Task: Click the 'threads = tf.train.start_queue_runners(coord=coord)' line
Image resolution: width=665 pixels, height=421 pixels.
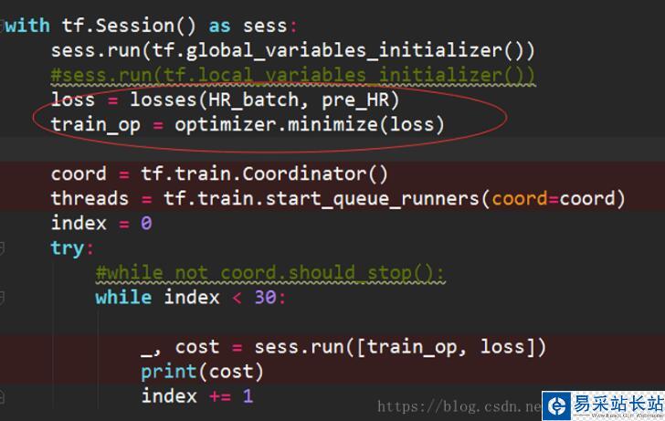Action: [x=338, y=199]
